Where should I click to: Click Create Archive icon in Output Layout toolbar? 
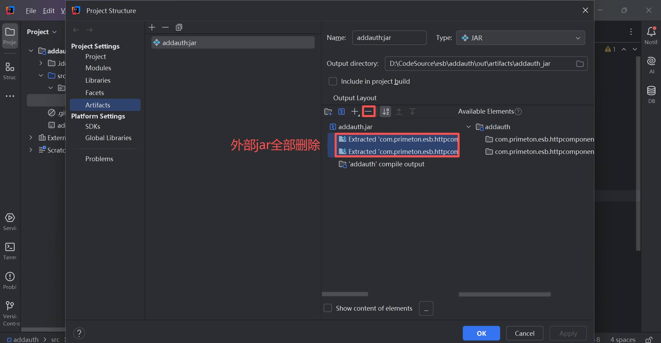coord(342,112)
